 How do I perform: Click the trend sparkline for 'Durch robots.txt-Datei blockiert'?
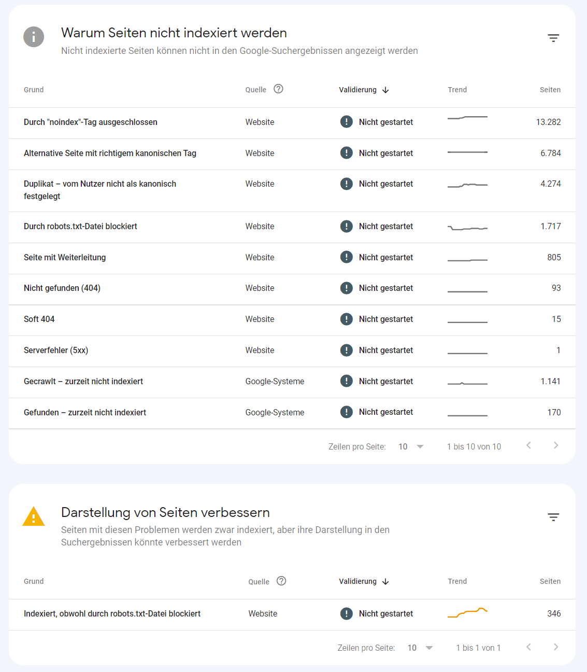point(467,227)
